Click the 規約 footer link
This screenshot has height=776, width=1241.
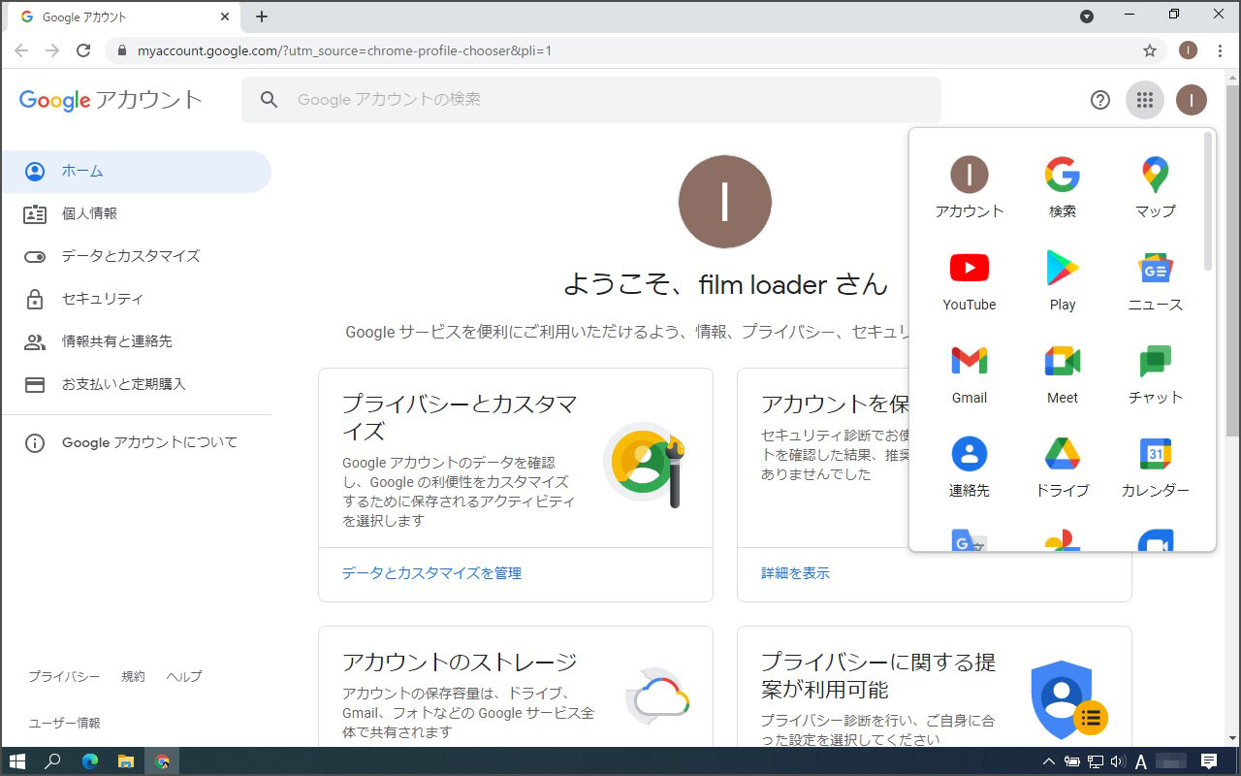click(x=134, y=676)
